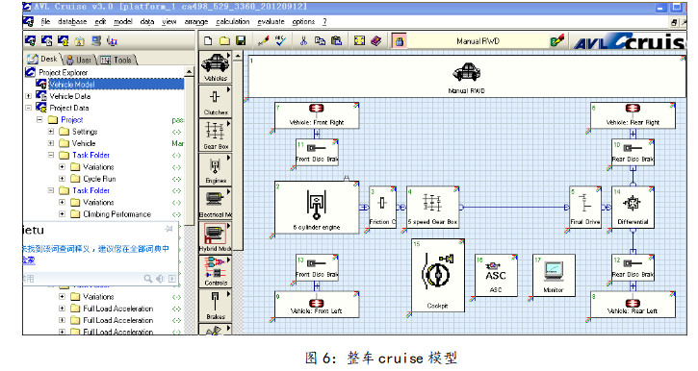This screenshot has height=371, width=698.
Task: Expand the Vehicle folder node
Action: (51, 143)
